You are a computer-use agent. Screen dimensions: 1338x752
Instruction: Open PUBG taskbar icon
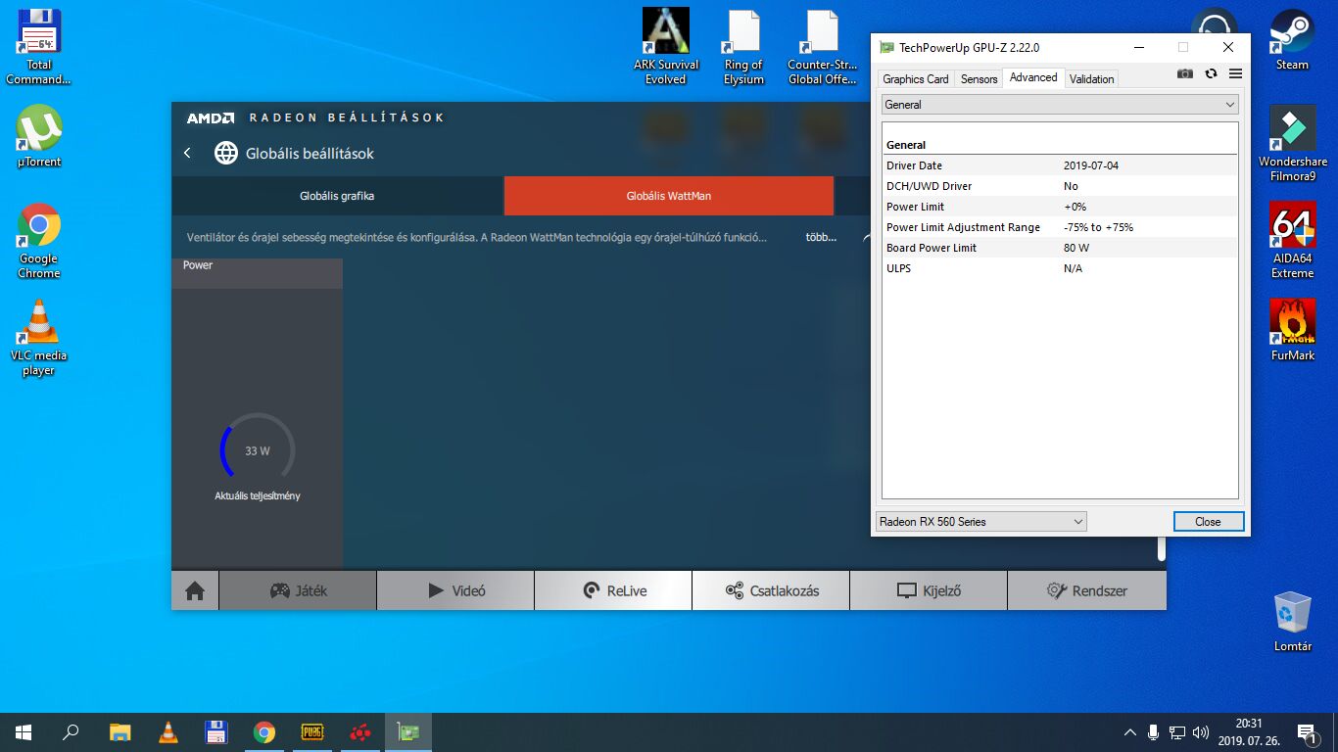(311, 731)
